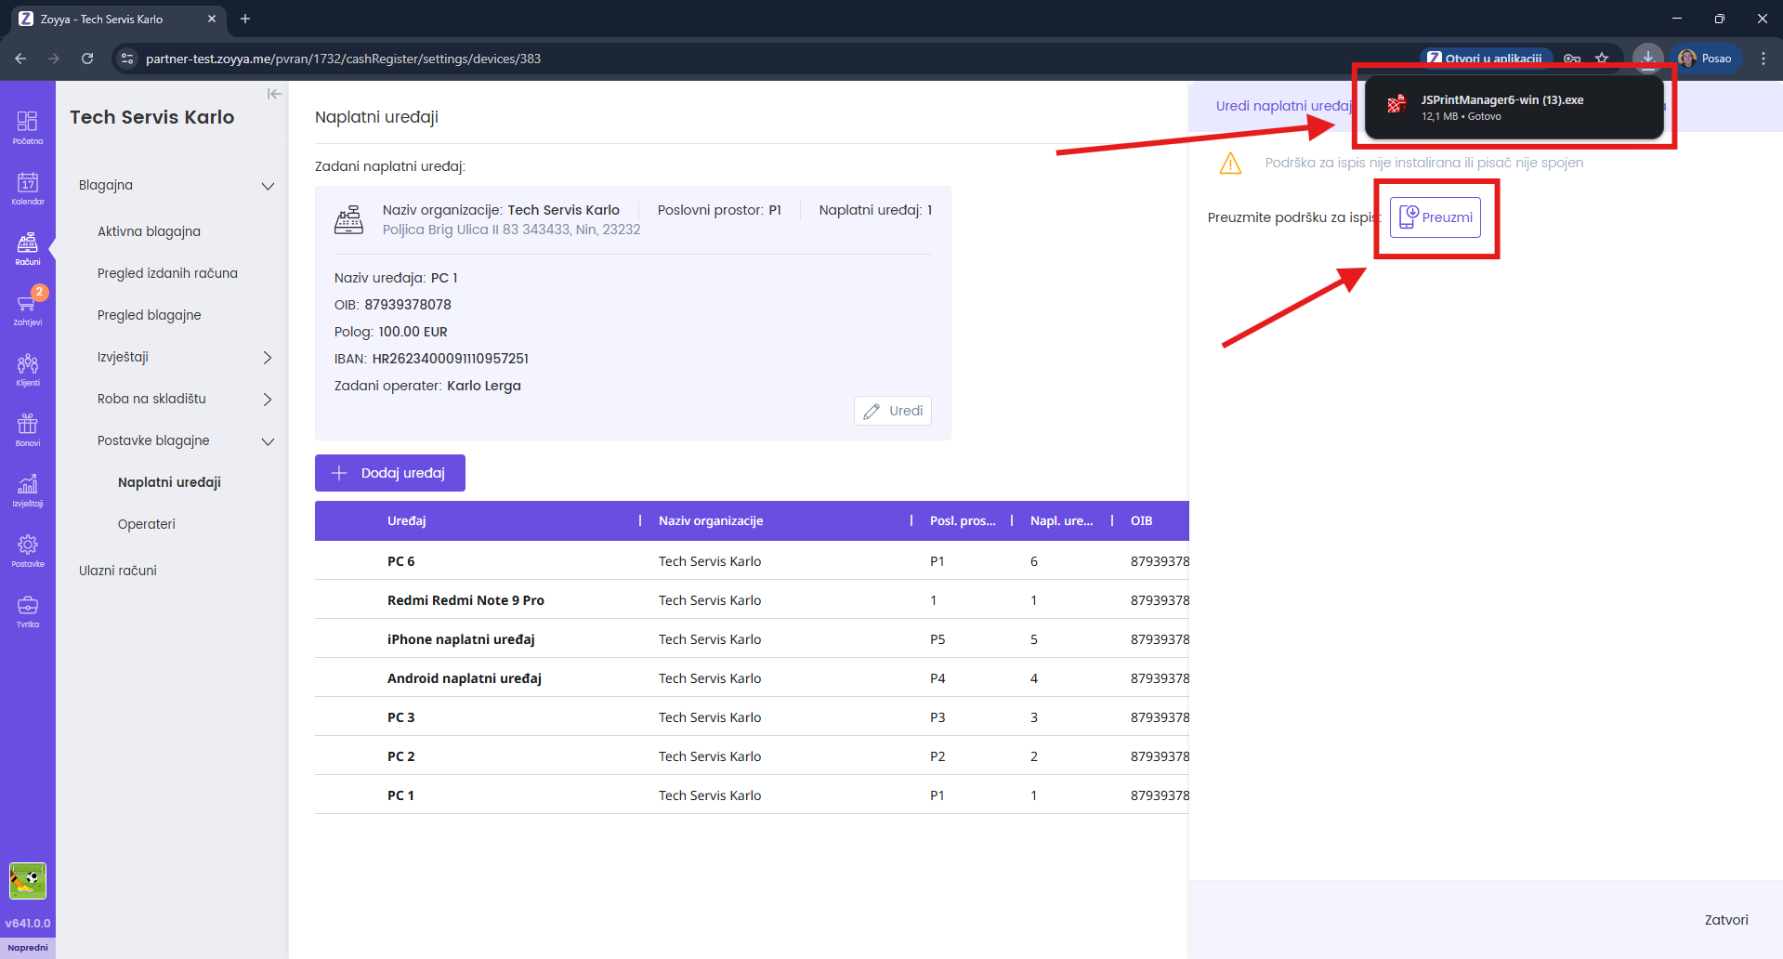The width and height of the screenshot is (1783, 959).
Task: Open Pregled izdanih računa page
Action: pos(167,273)
